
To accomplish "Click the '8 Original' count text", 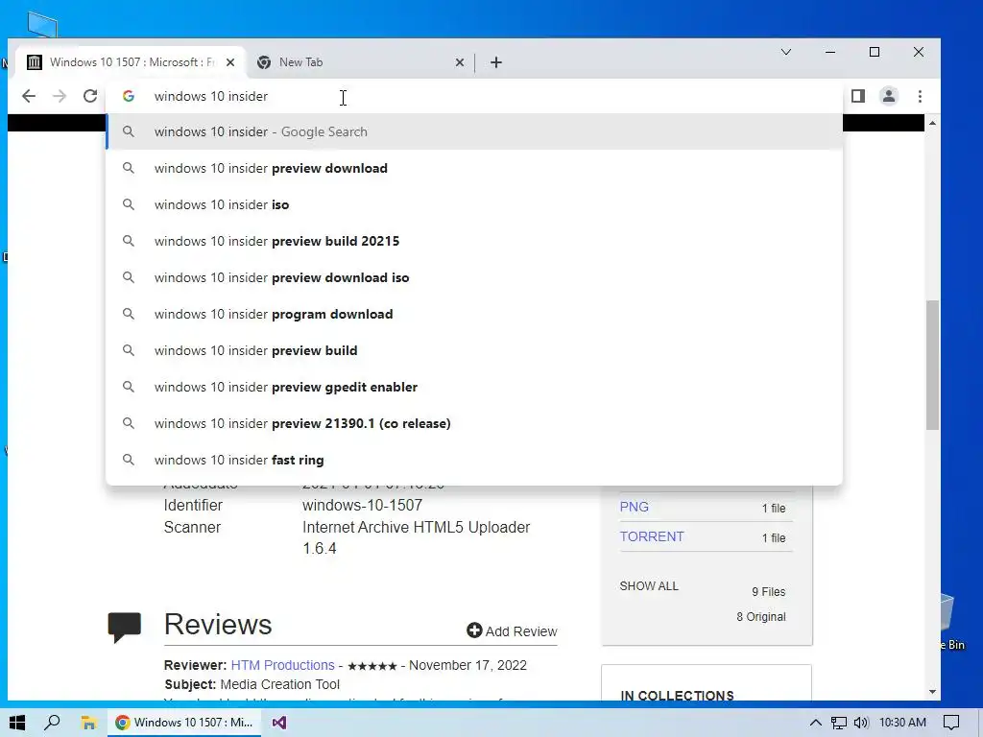I will coord(761,617).
